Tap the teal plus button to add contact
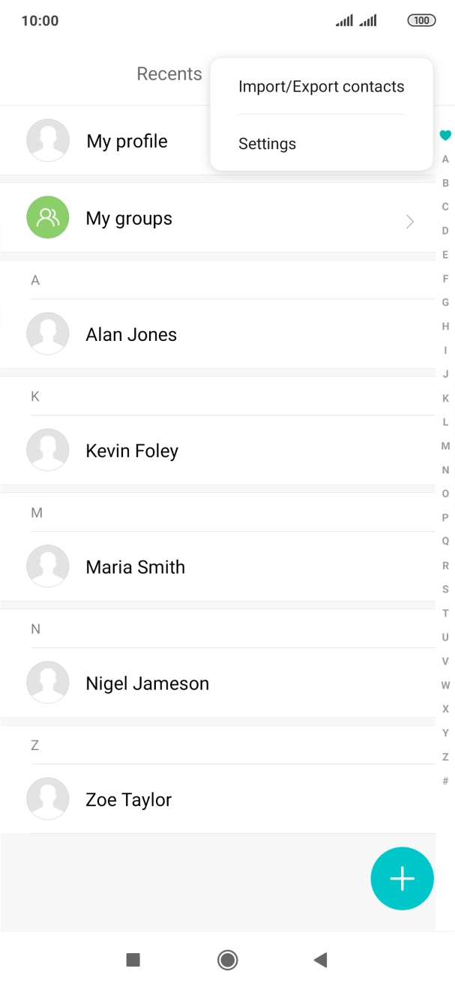Image resolution: width=455 pixels, height=986 pixels. tap(402, 878)
